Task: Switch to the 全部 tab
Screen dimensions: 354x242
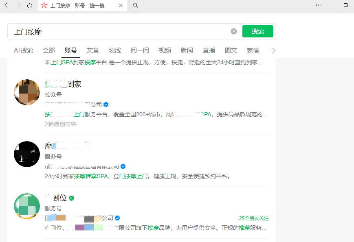Action: (49, 50)
